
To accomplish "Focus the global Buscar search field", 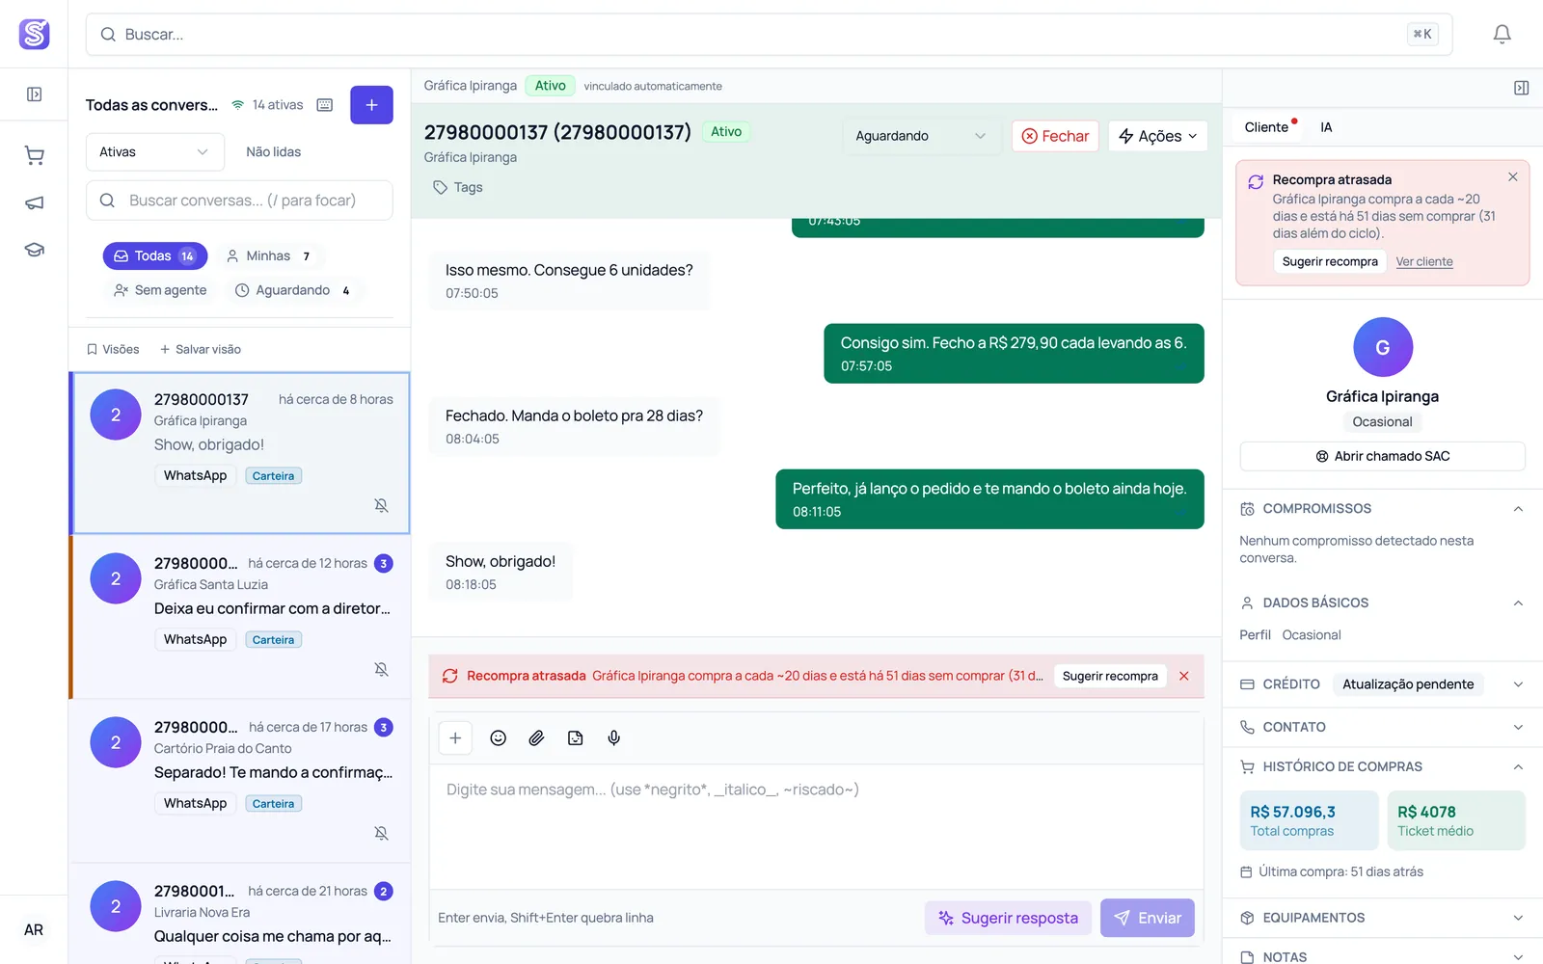I will tap(769, 35).
